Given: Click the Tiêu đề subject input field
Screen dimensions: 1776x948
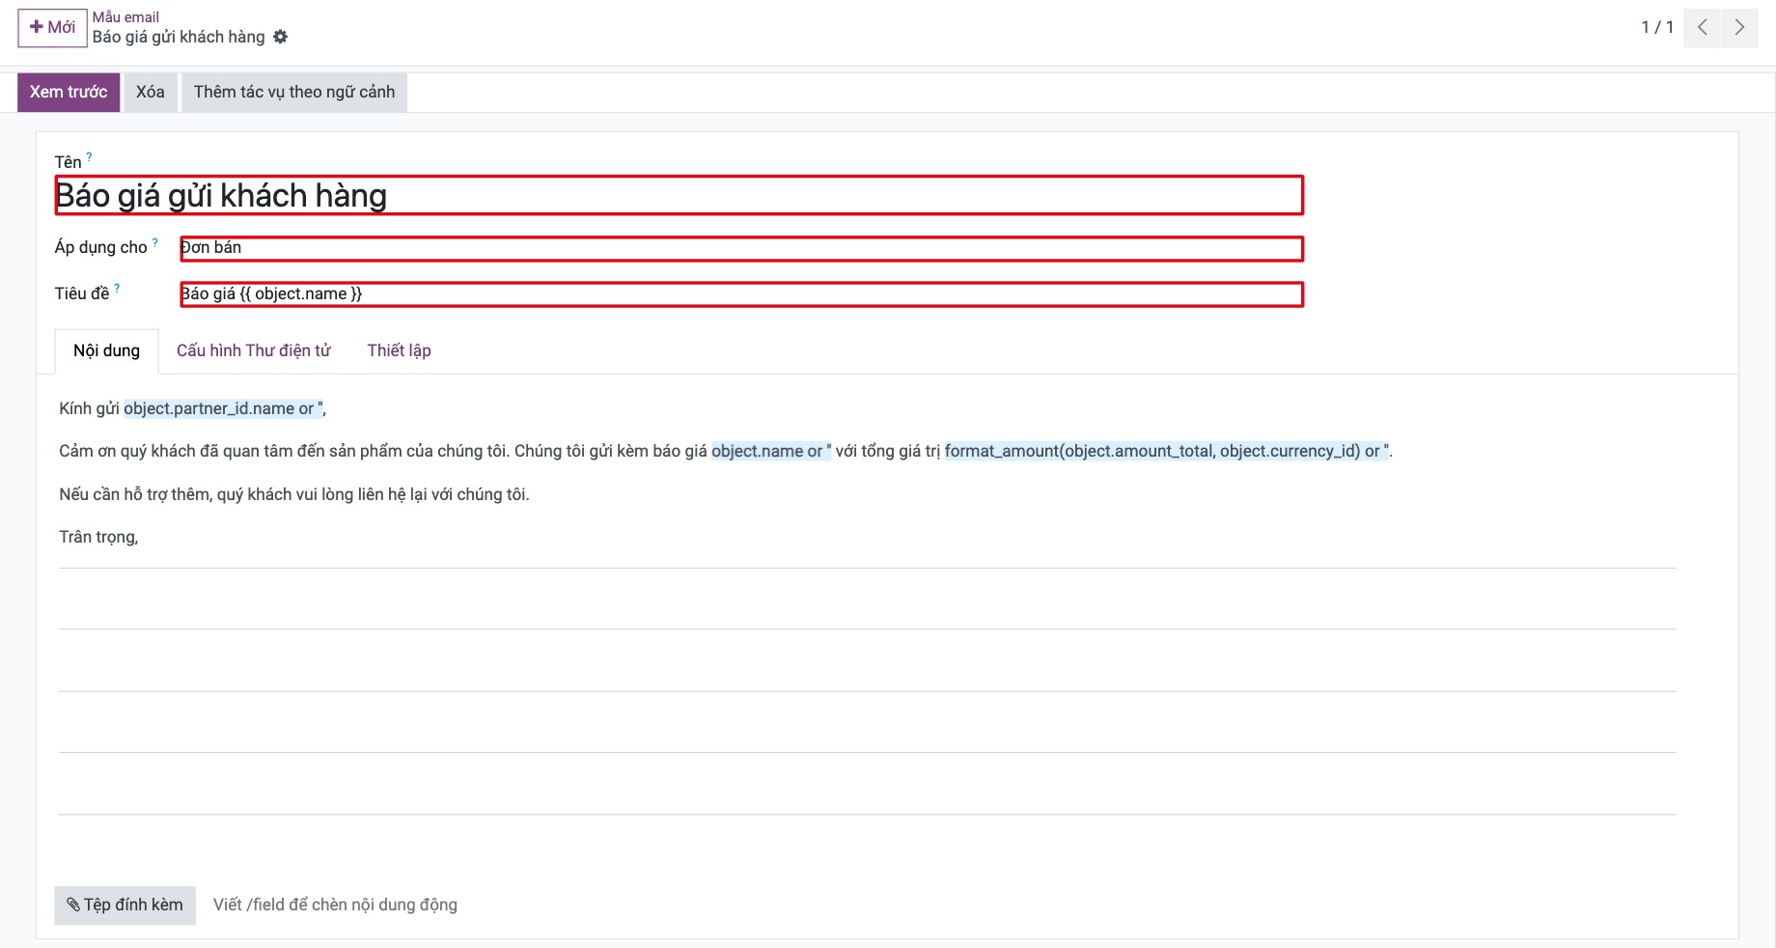Looking at the screenshot, I should point(741,293).
